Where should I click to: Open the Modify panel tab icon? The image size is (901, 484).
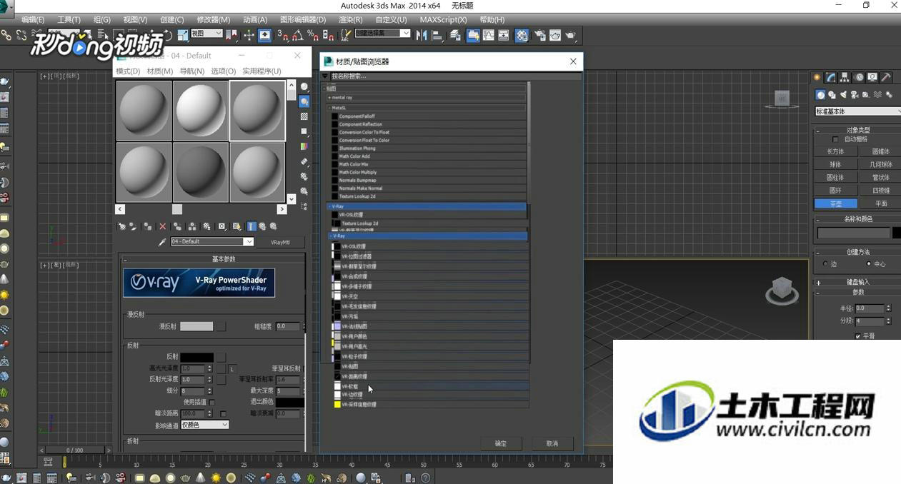tap(831, 77)
